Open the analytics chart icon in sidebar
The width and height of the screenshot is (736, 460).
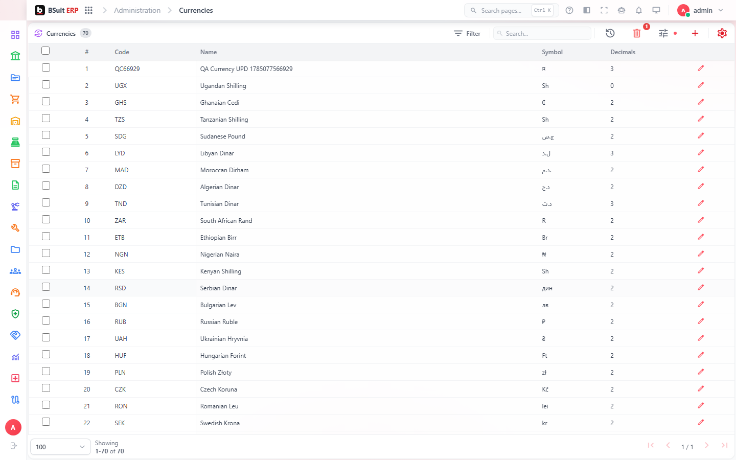[15, 357]
